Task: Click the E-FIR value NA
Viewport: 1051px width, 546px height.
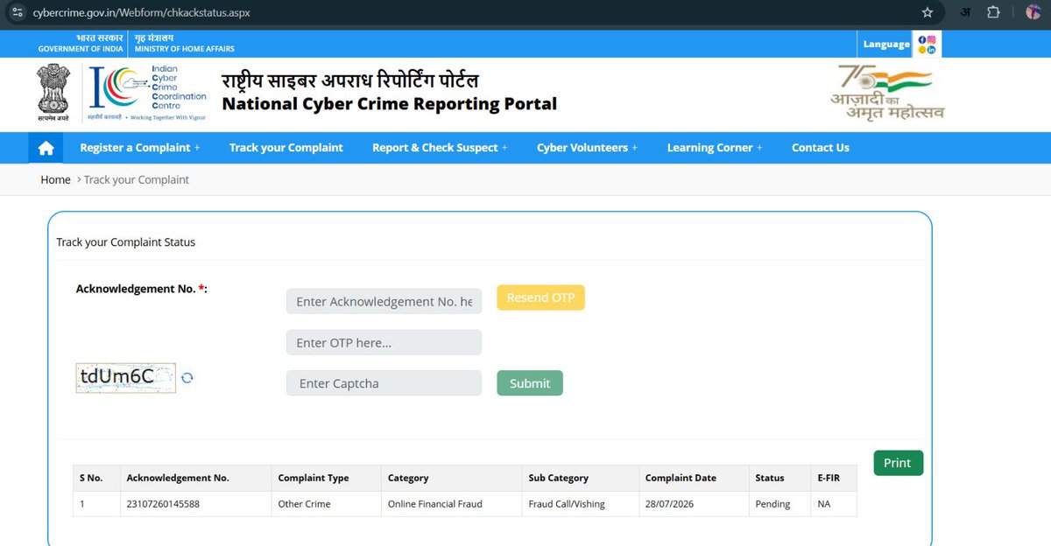Action: point(824,504)
